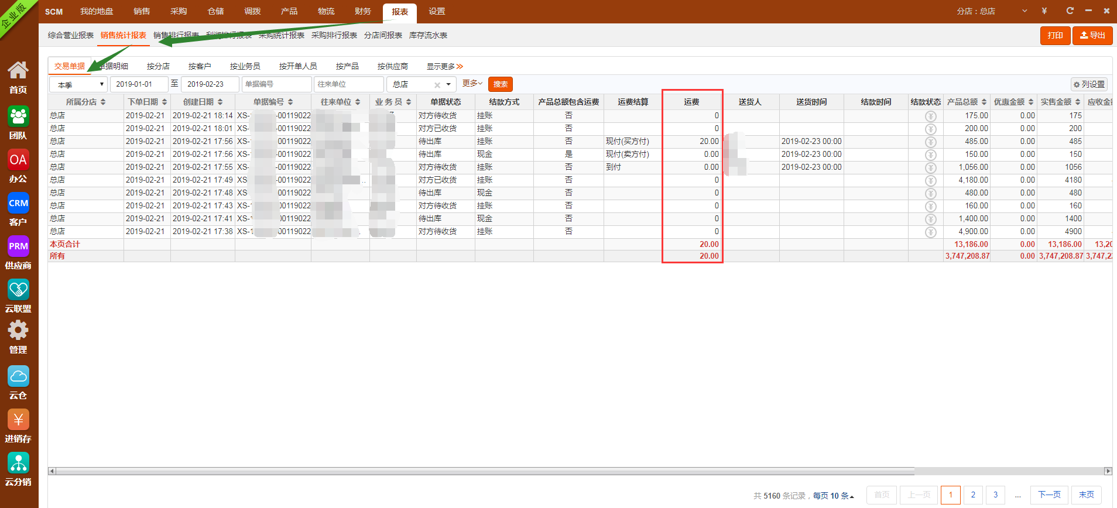Click 末页 last page button

[x=1087, y=495]
